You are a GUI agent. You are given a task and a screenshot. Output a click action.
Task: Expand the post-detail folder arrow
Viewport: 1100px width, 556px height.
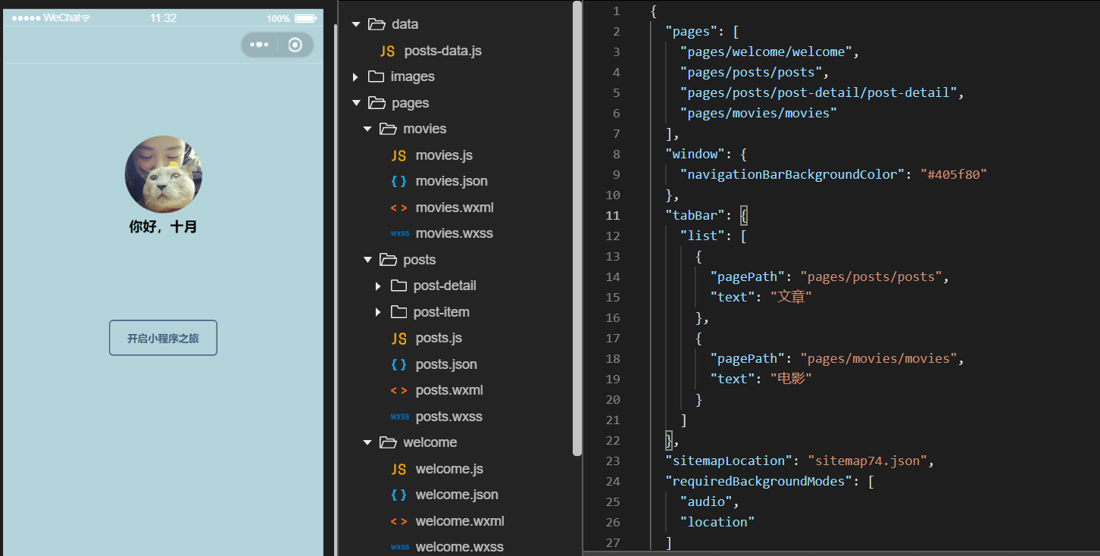379,286
